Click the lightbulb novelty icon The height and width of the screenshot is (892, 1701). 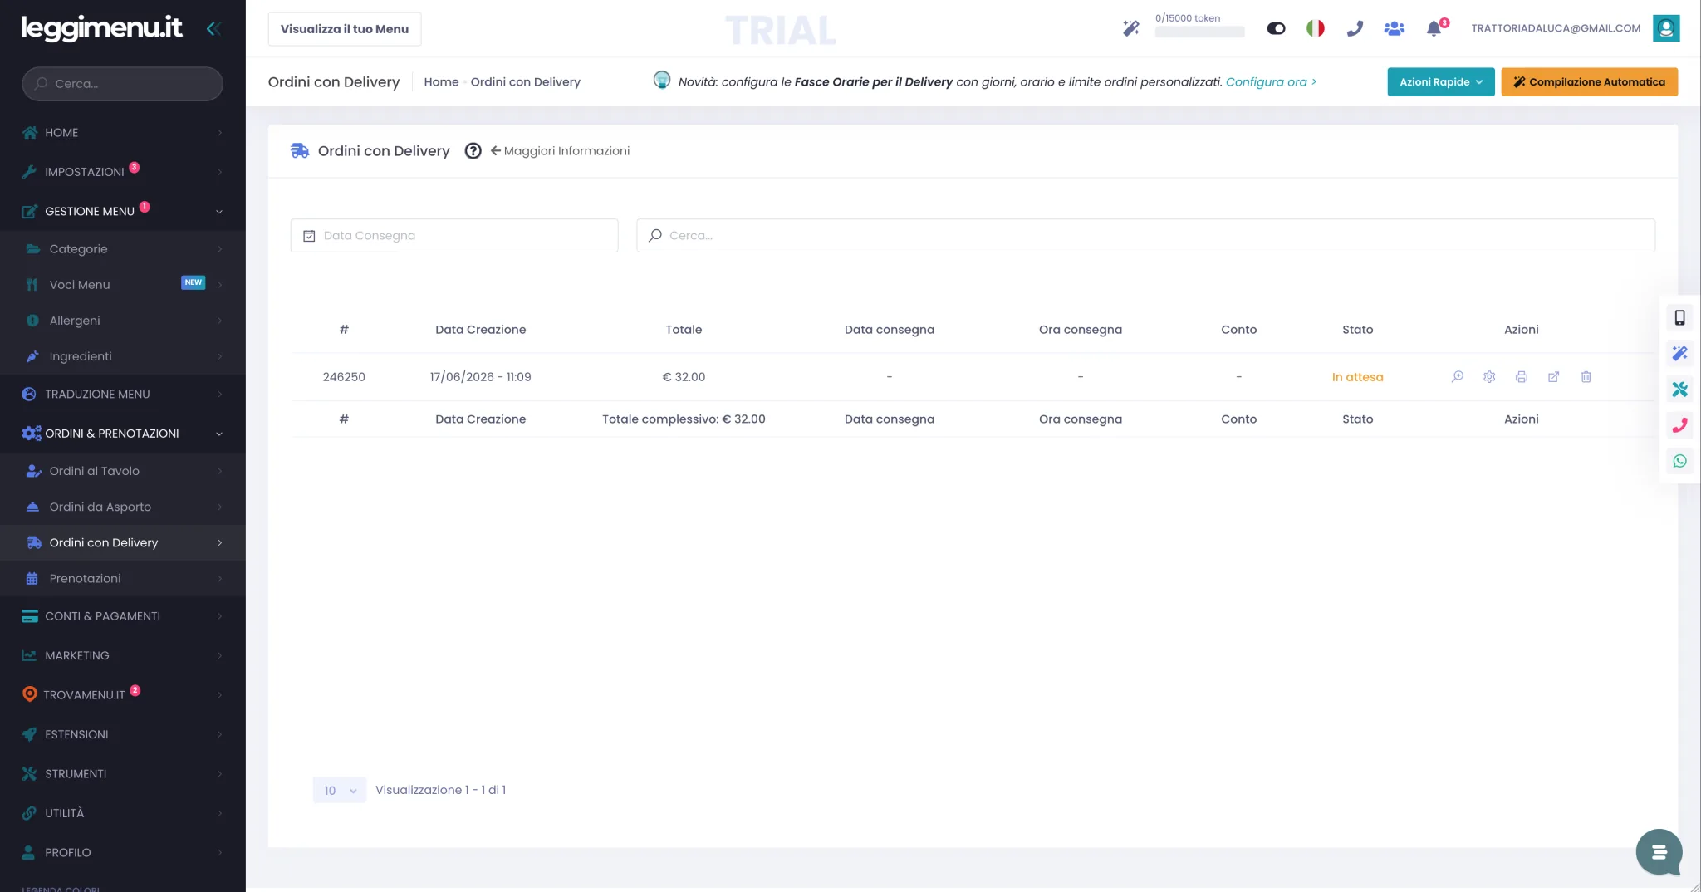pos(662,80)
